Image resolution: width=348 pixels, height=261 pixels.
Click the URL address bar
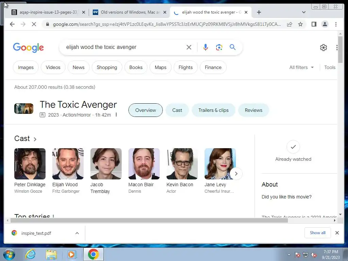[x=167, y=24]
